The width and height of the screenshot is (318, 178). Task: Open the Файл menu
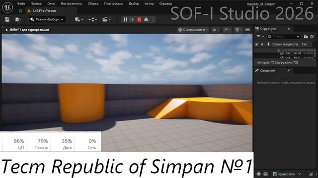(21, 3)
